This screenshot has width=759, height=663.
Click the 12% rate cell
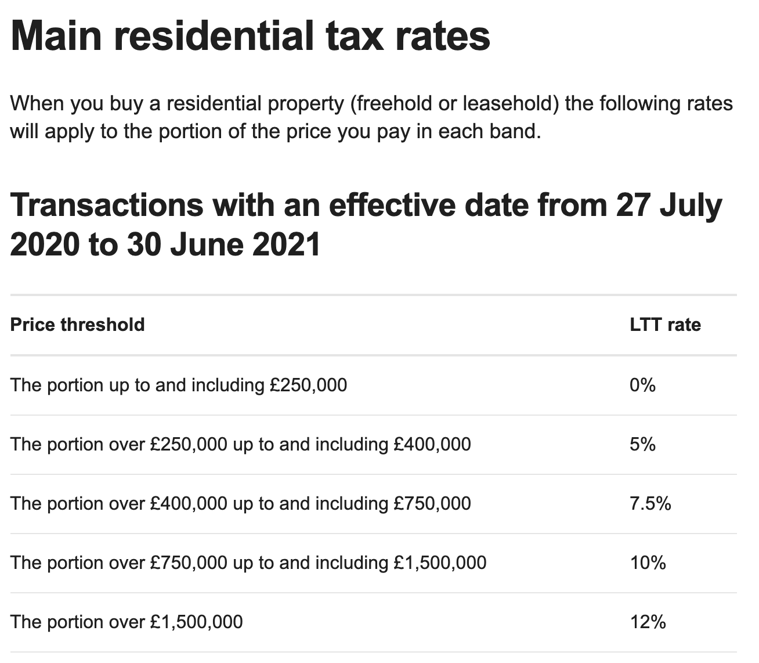[x=648, y=622]
